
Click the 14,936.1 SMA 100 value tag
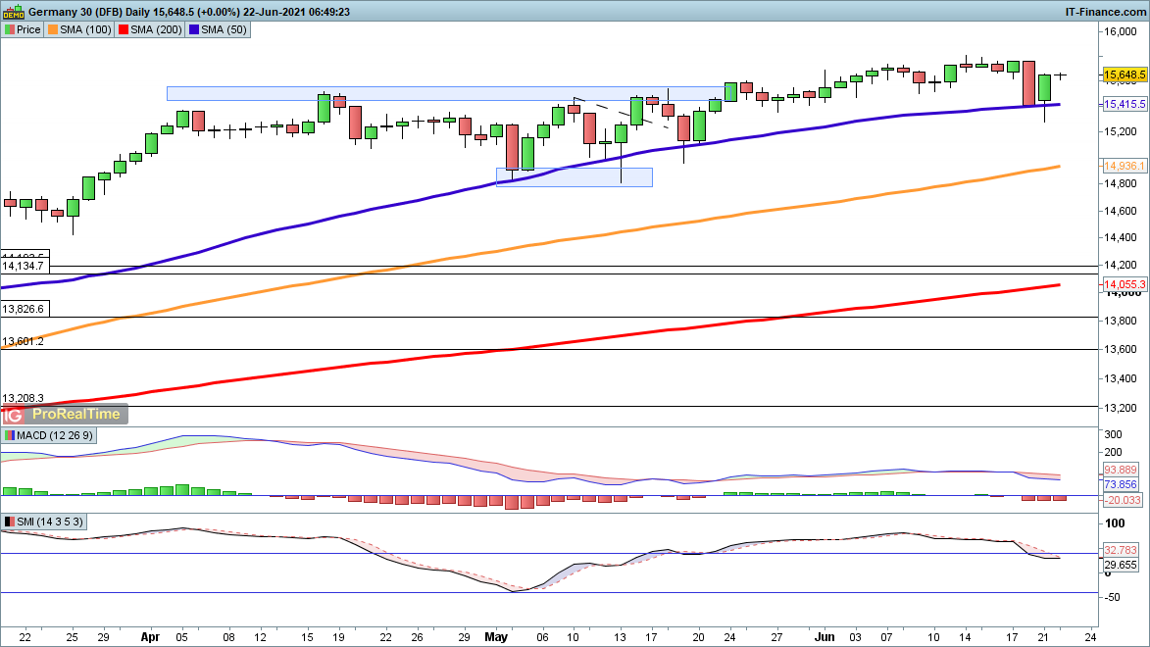[1125, 167]
